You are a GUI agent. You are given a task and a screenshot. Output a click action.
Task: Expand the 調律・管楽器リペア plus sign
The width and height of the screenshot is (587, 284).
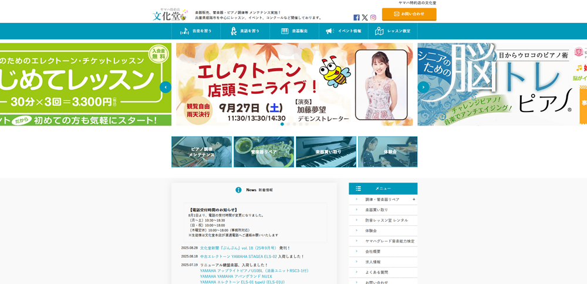tap(413, 200)
